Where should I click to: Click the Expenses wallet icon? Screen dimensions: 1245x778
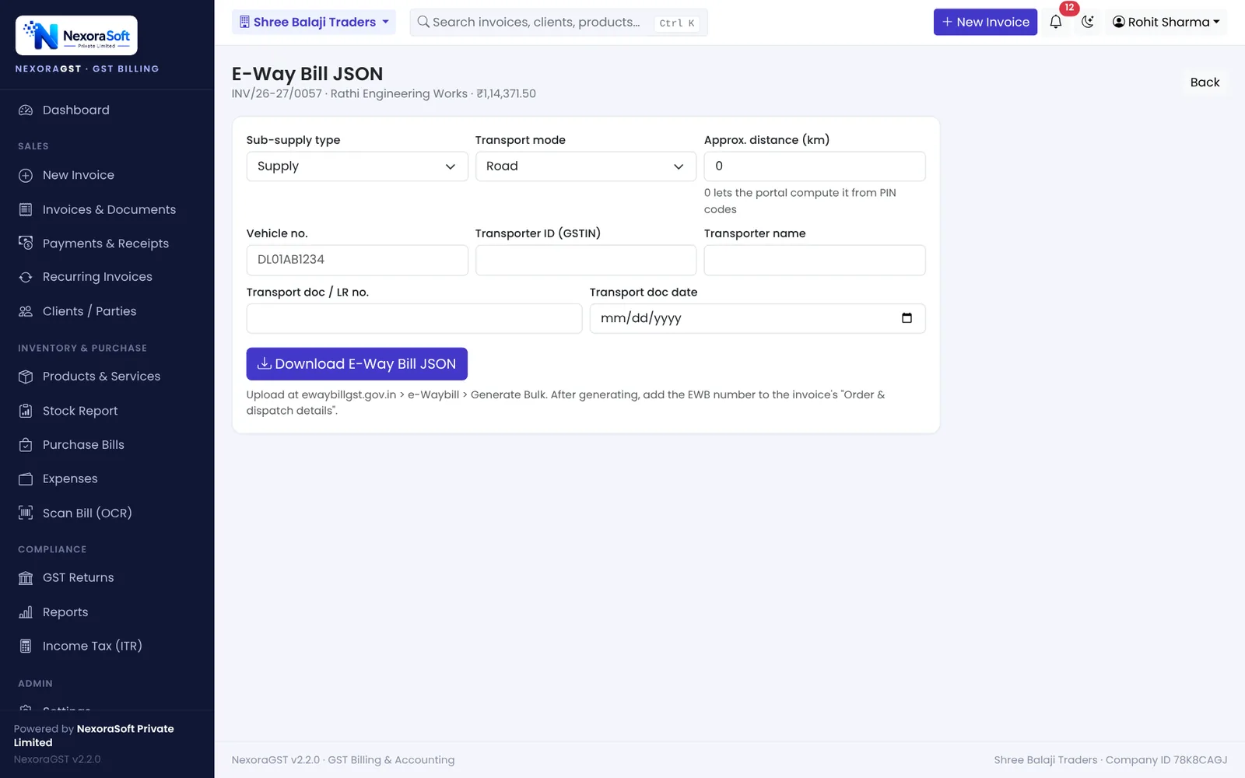(26, 479)
